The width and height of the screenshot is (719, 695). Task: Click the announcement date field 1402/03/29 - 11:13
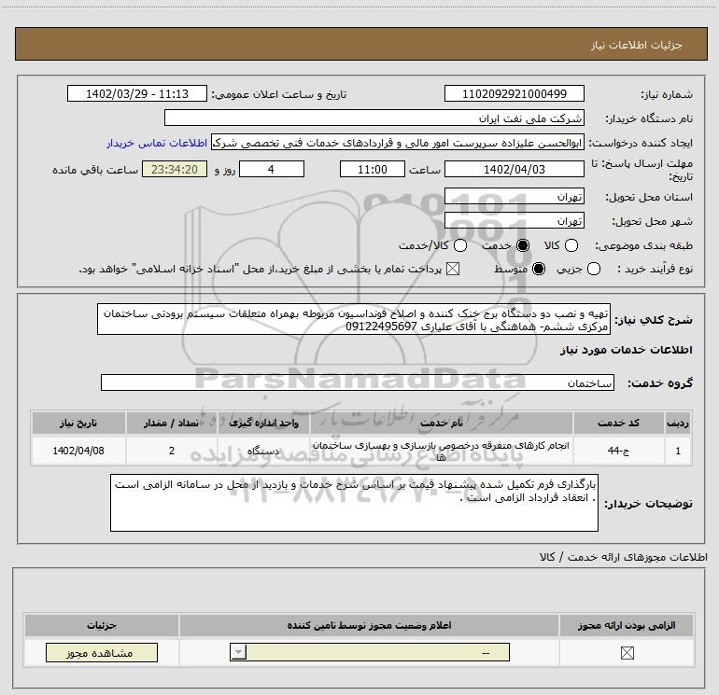[137, 93]
